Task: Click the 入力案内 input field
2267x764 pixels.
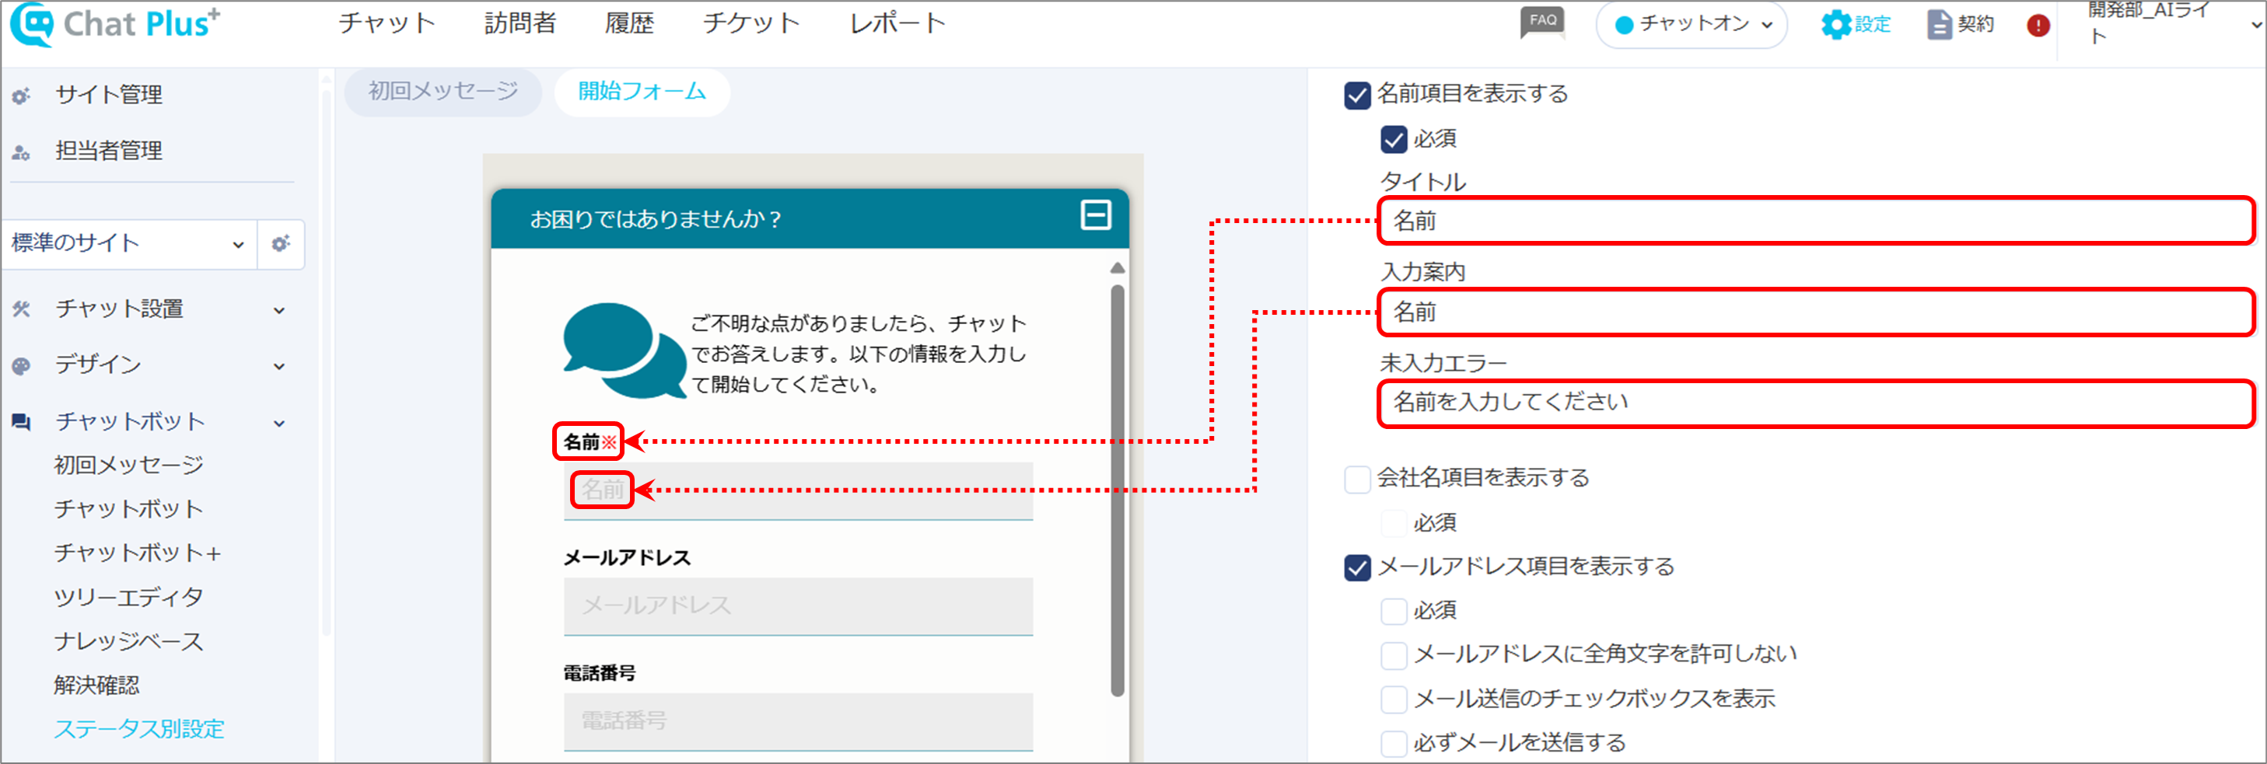Action: pyautogui.click(x=1817, y=312)
